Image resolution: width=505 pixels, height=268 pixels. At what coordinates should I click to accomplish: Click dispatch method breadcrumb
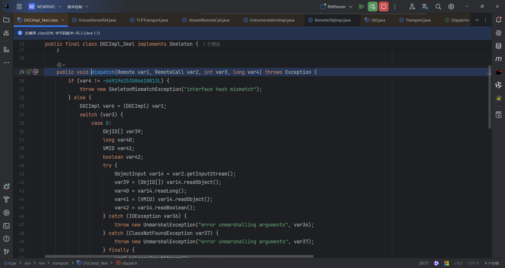pyautogui.click(x=127, y=263)
